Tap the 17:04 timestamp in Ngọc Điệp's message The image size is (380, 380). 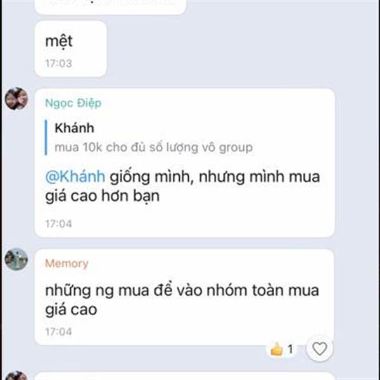[x=59, y=224]
